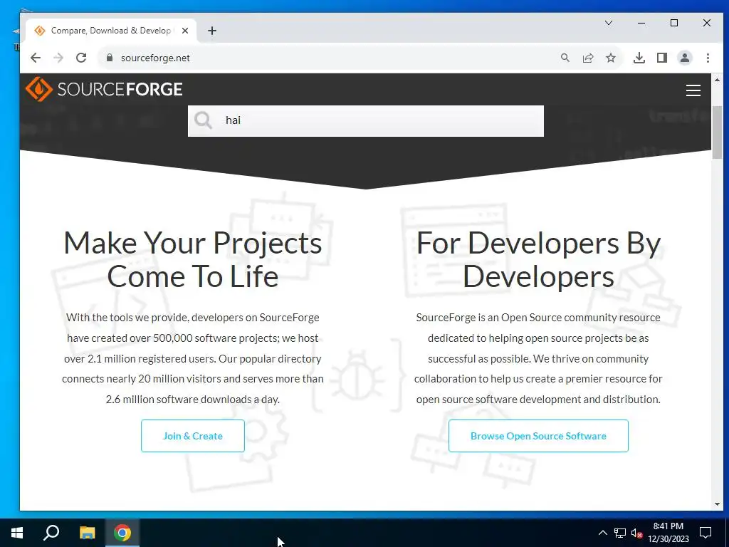
Task: Reload the sourceforge.net page
Action: [x=81, y=58]
